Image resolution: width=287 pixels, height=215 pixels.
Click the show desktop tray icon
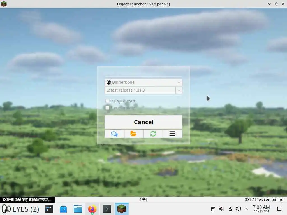(x=280, y=209)
